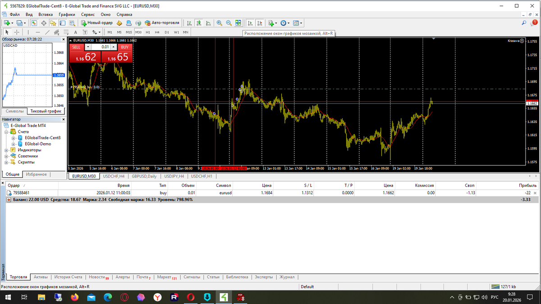Open the История Счета terminal tab
This screenshot has width=541, height=304.
pos(68,277)
